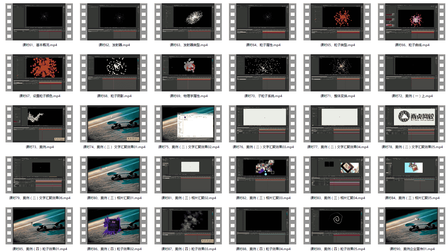Select the 课时63、发射器类型.mp4 video thumbnail

click(188, 22)
